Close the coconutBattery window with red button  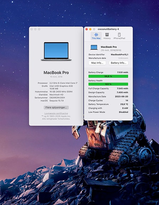86,29
